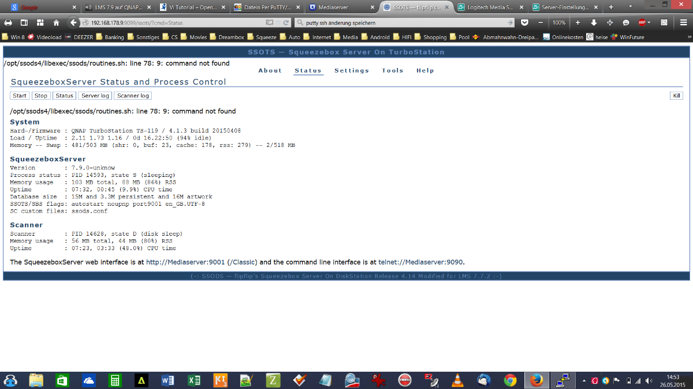Click the Scanner log button

click(x=133, y=96)
